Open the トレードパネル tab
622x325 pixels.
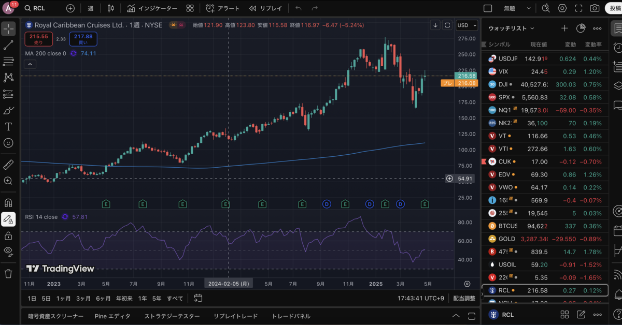coord(291,316)
